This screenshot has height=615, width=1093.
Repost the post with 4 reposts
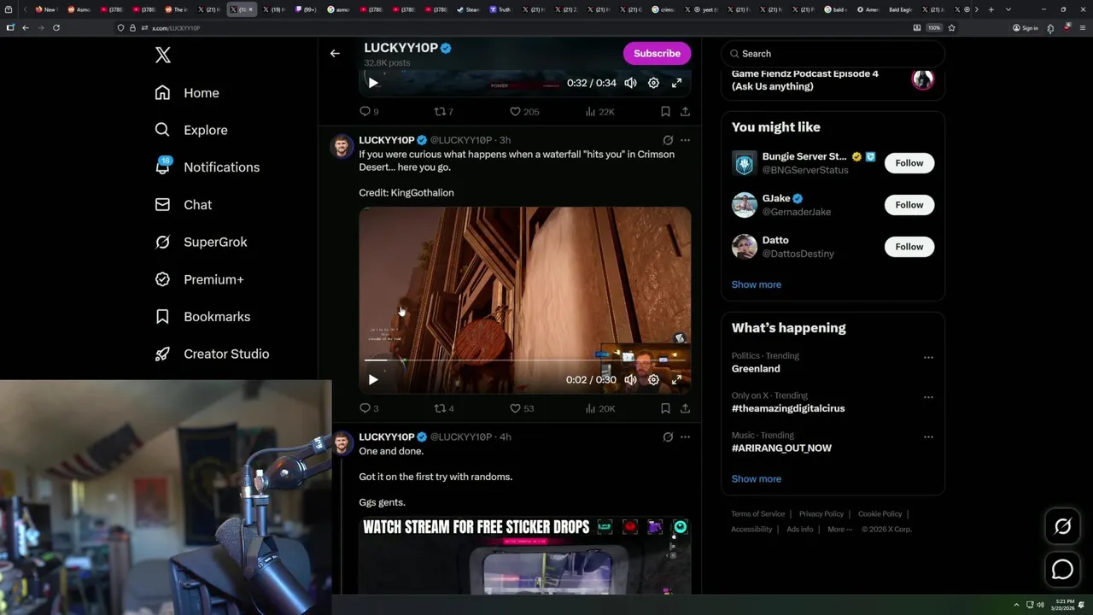point(444,409)
